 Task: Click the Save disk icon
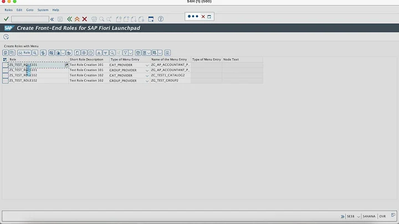click(x=60, y=19)
